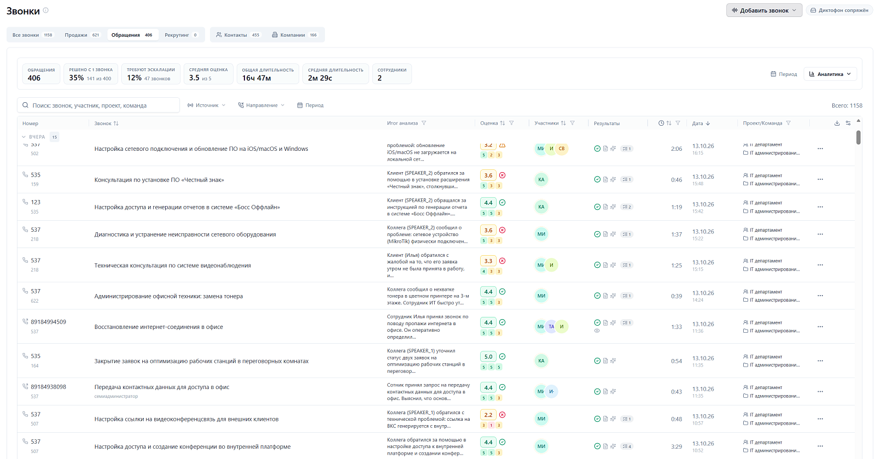Open the transcript document icon in 1:19 row
Image resolution: width=875 pixels, height=459 pixels.
(605, 207)
